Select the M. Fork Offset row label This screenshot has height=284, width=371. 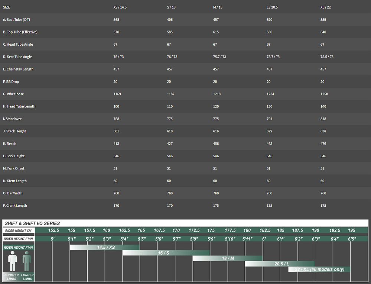click(13, 168)
